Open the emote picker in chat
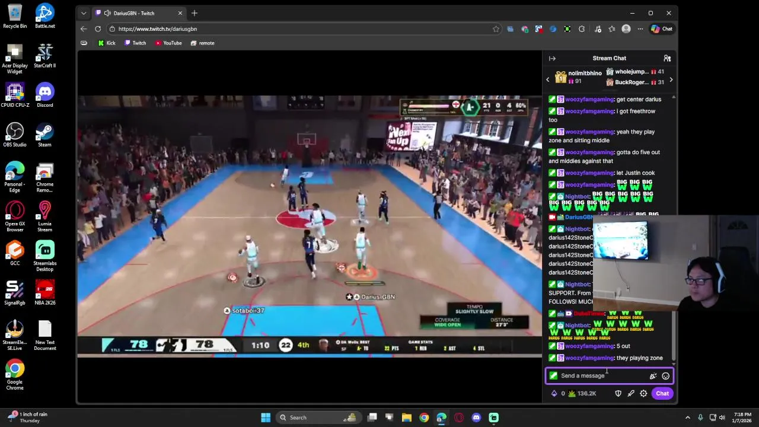759x427 pixels. [665, 375]
